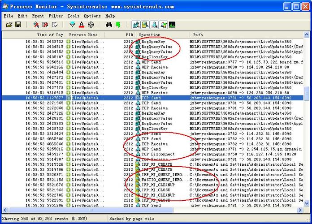Click 'RegOpenKey' operation at 10:58:52.2427226
This screenshot has height=224, width=312.
coord(153,113)
